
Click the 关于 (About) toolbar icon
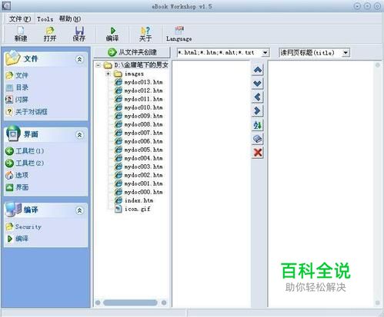(145, 34)
